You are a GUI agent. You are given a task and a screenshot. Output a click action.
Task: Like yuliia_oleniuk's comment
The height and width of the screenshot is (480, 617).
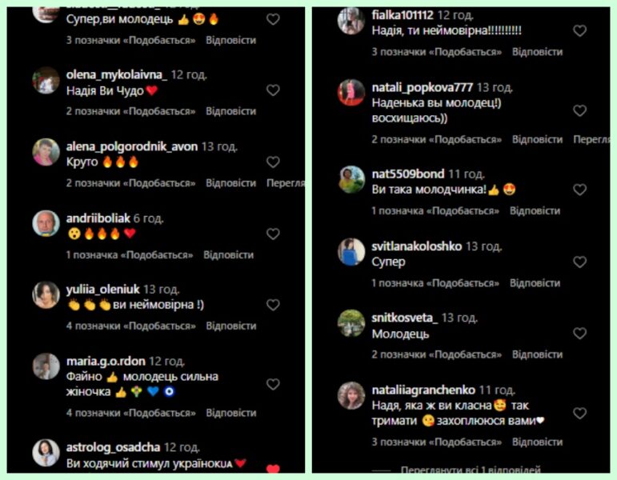[x=273, y=305]
